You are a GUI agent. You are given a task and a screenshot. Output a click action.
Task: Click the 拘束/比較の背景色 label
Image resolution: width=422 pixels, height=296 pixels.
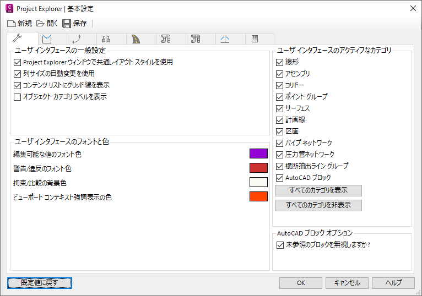[40, 183]
